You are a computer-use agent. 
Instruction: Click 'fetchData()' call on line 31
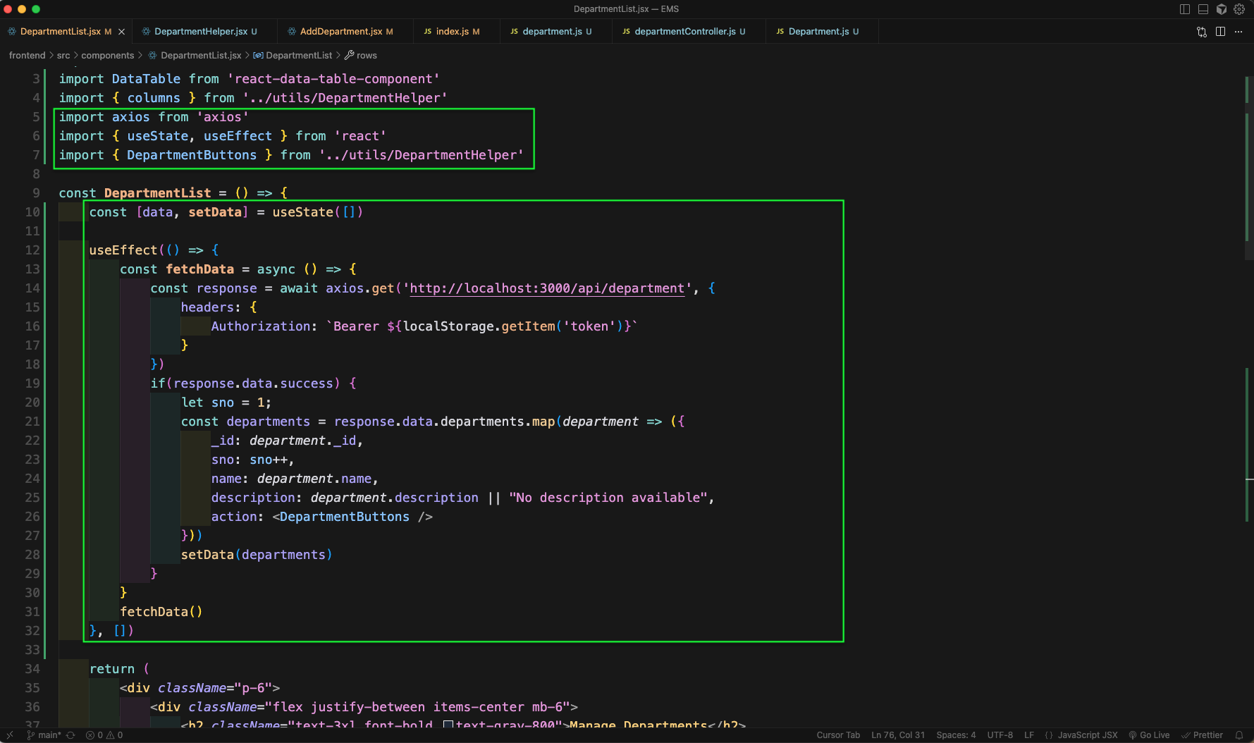point(161,612)
